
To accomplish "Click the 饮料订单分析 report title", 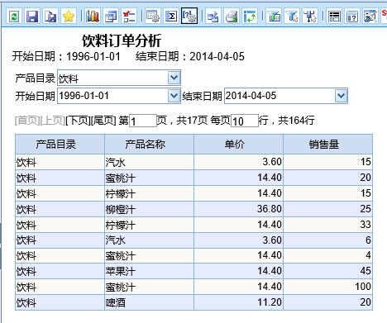I will tap(122, 41).
